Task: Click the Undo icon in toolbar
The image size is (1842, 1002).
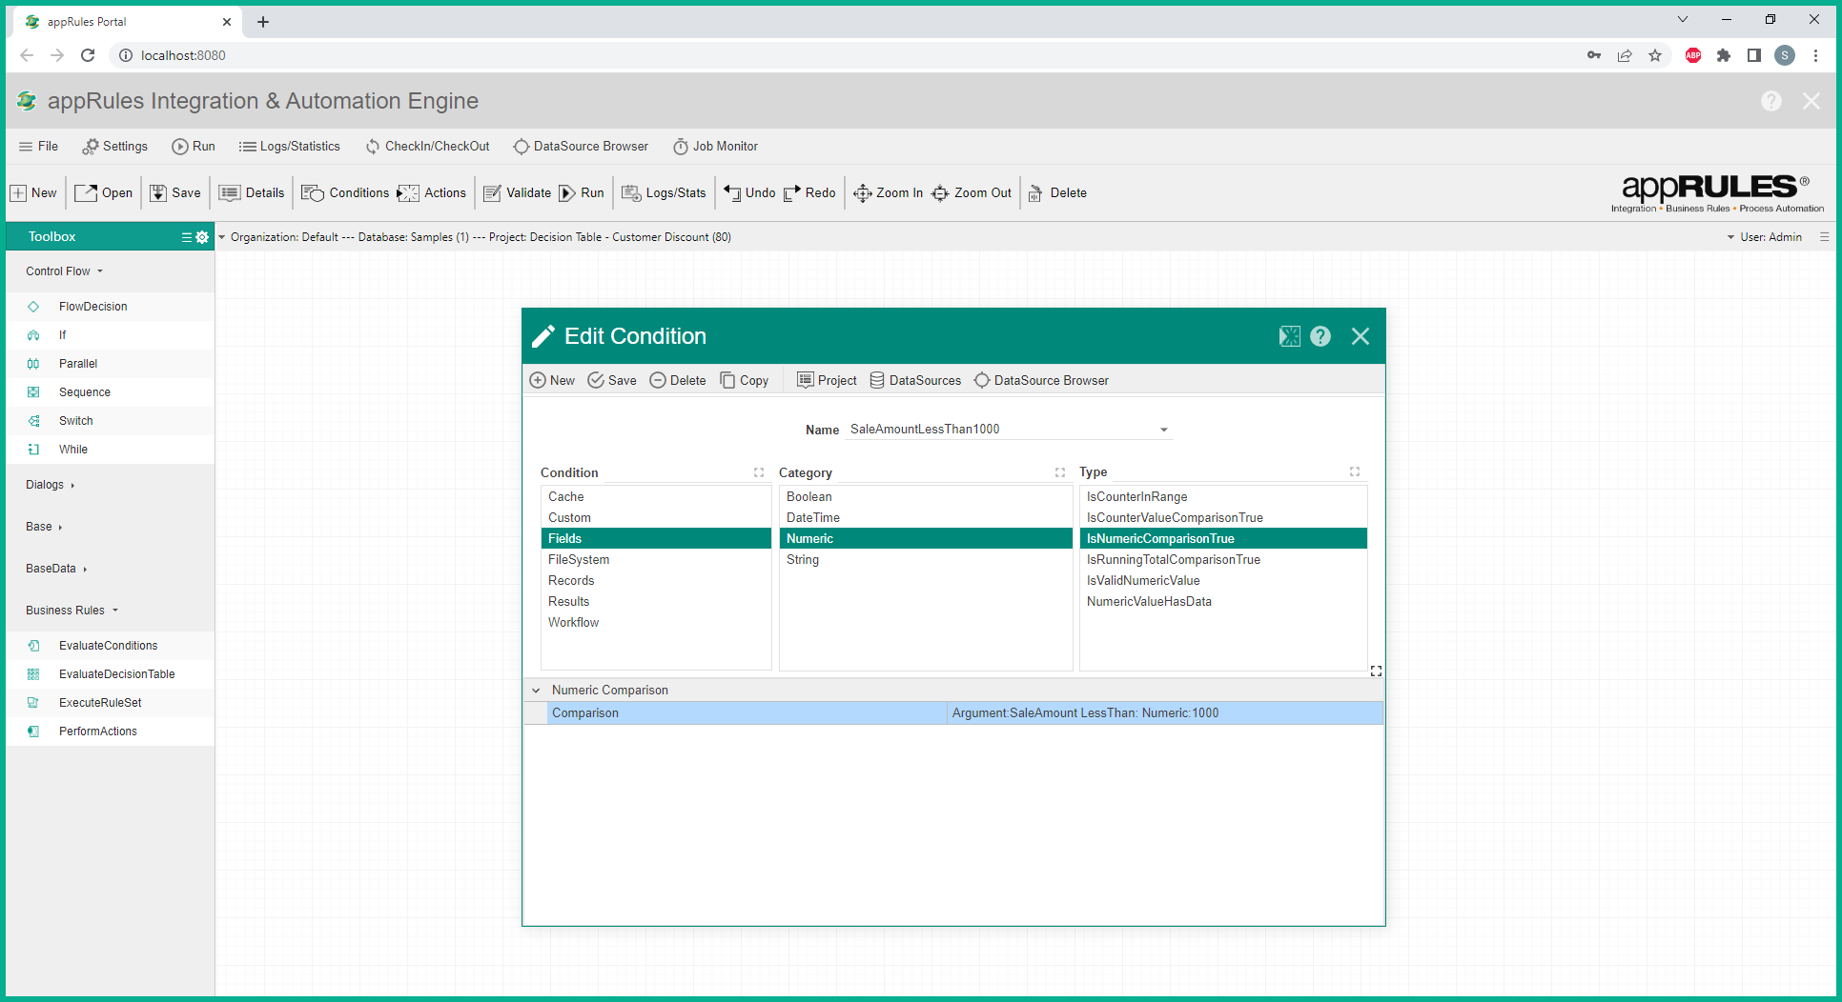Action: 732,193
